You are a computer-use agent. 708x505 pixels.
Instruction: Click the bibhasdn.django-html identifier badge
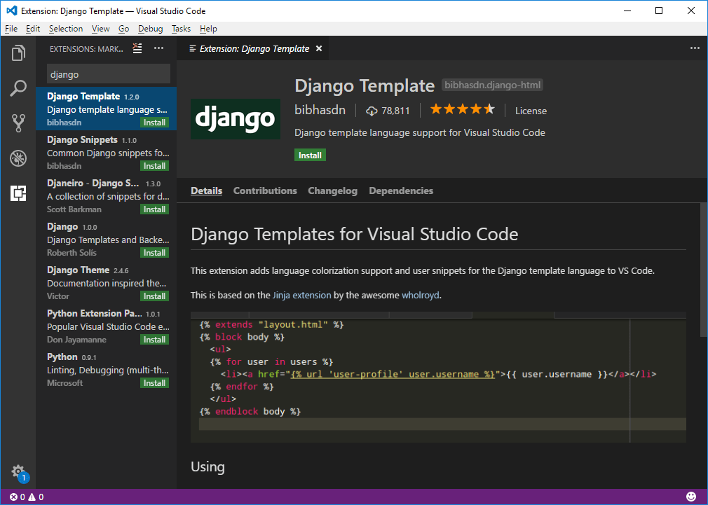(492, 85)
